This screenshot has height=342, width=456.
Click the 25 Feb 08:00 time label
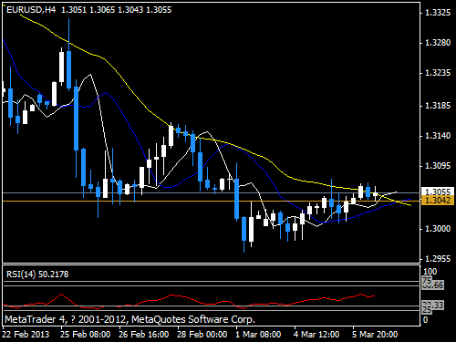click(x=85, y=335)
